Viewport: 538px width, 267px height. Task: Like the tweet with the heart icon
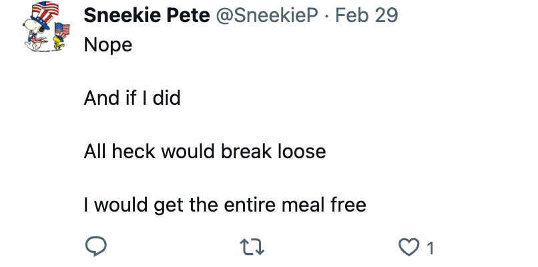(x=409, y=247)
